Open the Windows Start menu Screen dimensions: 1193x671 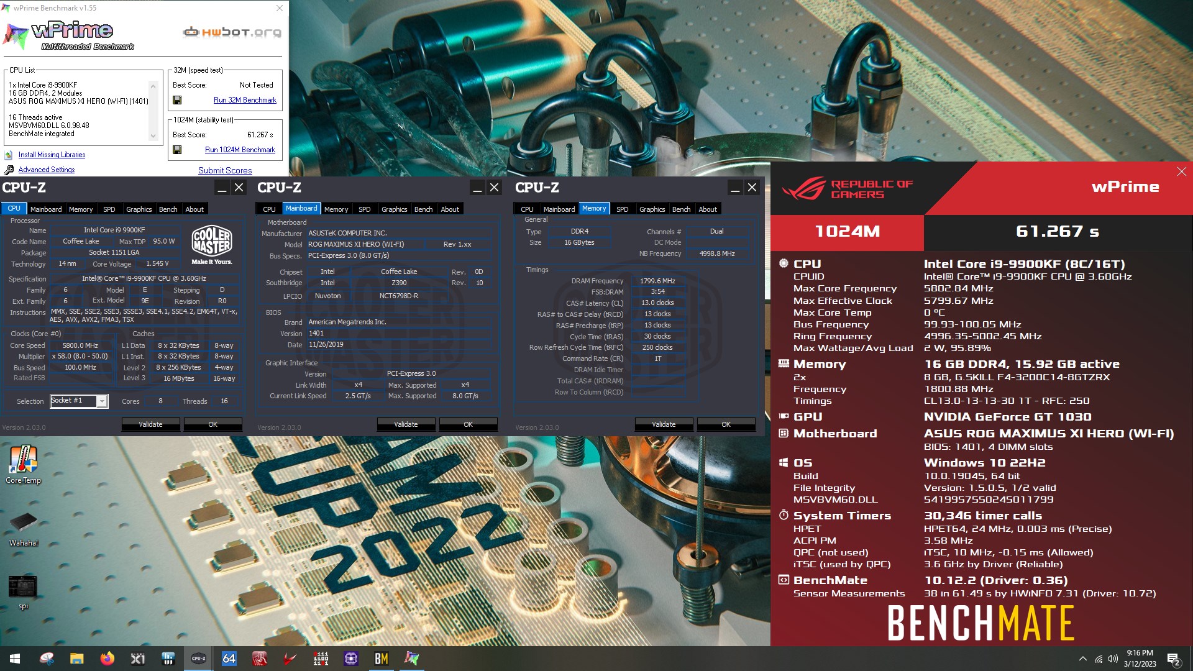tap(15, 659)
